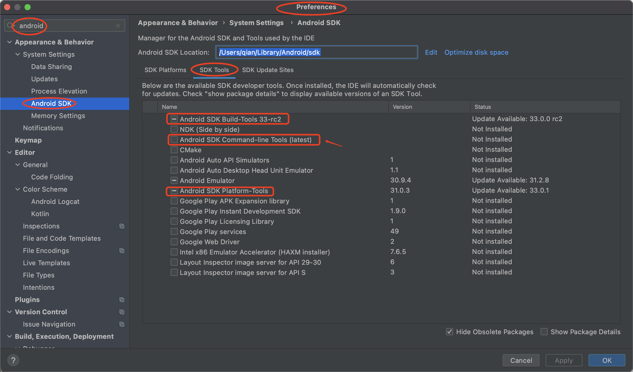This screenshot has height=372, width=633.
Task: Check Google Play Instant Development SDK box
Action: [174, 211]
